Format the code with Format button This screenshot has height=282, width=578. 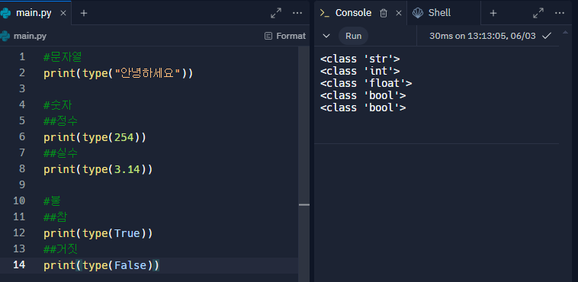(285, 36)
